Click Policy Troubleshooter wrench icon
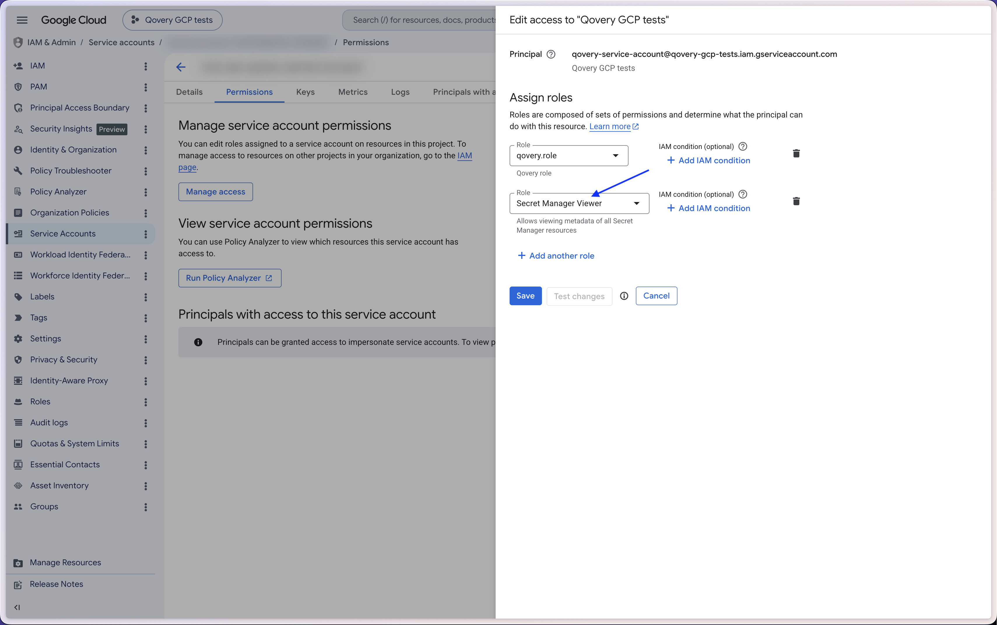 (18, 171)
